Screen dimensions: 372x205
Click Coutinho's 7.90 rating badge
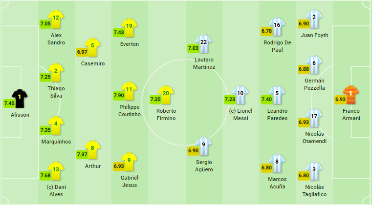click(x=118, y=96)
